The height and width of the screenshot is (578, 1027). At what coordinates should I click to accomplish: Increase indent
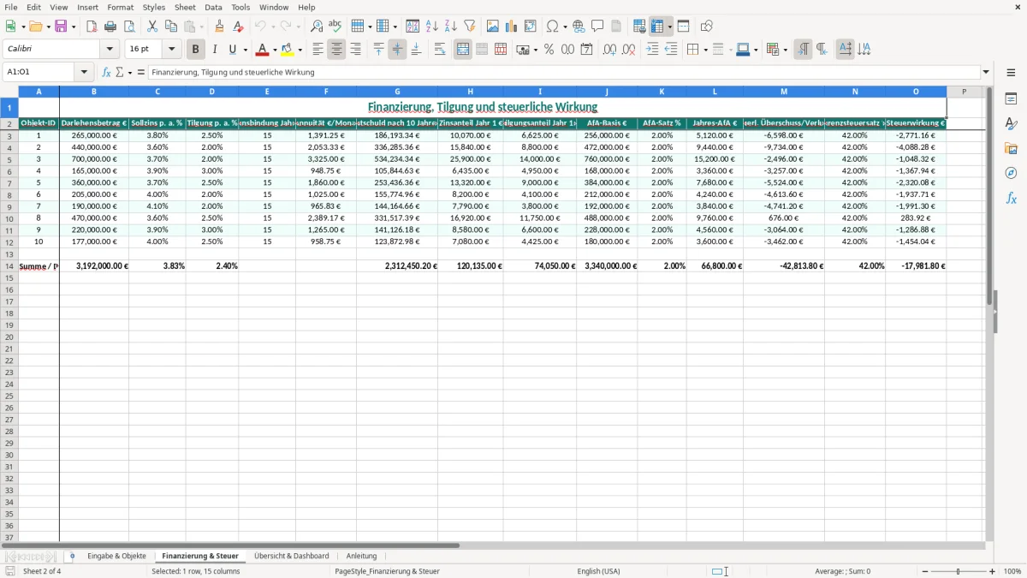(x=652, y=50)
